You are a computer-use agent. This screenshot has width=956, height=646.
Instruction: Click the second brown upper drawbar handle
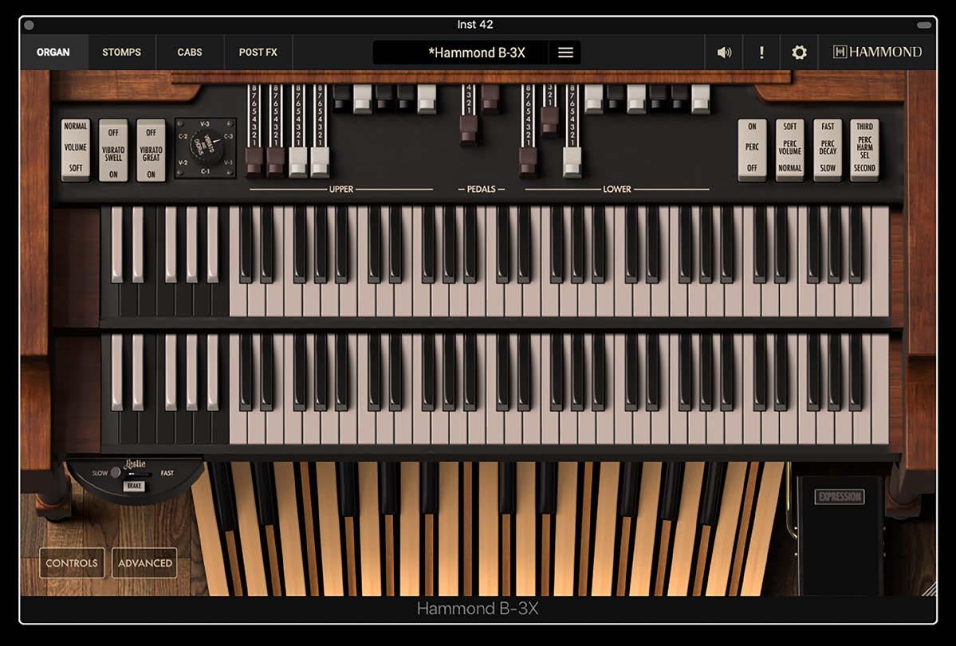(x=276, y=162)
